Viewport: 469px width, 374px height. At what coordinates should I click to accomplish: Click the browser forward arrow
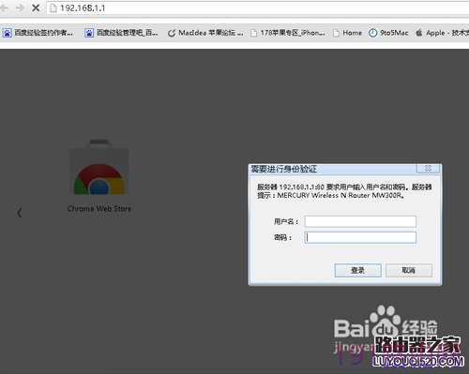point(20,7)
